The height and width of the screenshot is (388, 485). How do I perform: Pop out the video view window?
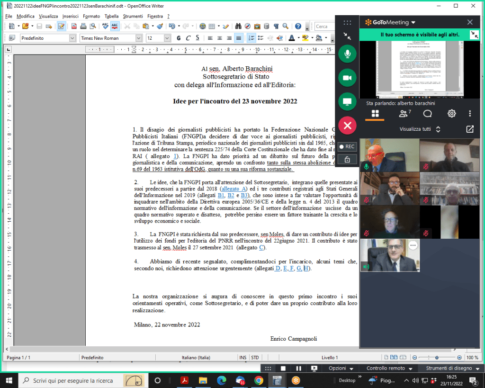[x=470, y=129]
